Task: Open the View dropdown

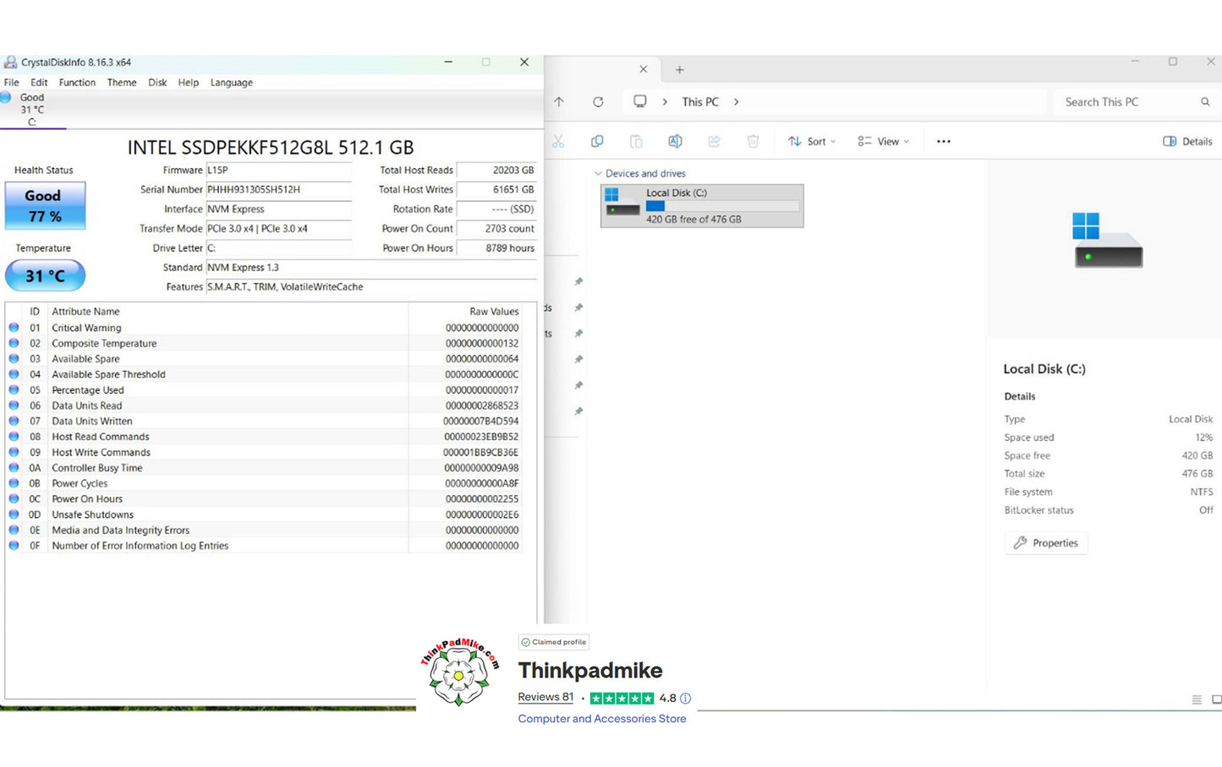Action: (884, 142)
